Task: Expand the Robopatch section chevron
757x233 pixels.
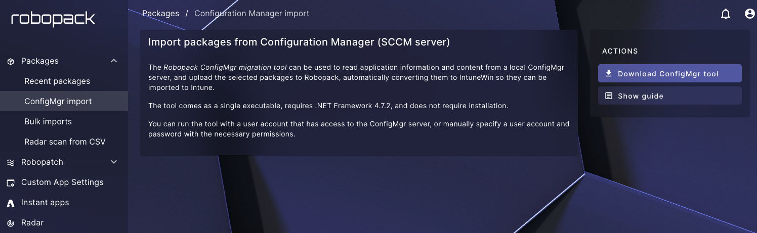Action: click(x=114, y=162)
